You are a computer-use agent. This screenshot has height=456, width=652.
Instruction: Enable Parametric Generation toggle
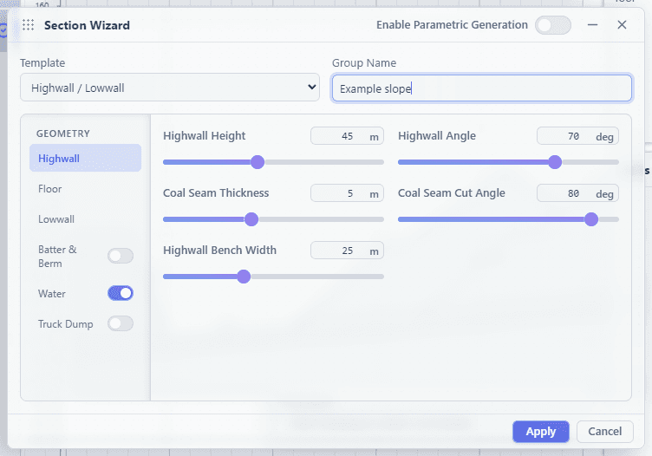pyautogui.click(x=553, y=25)
